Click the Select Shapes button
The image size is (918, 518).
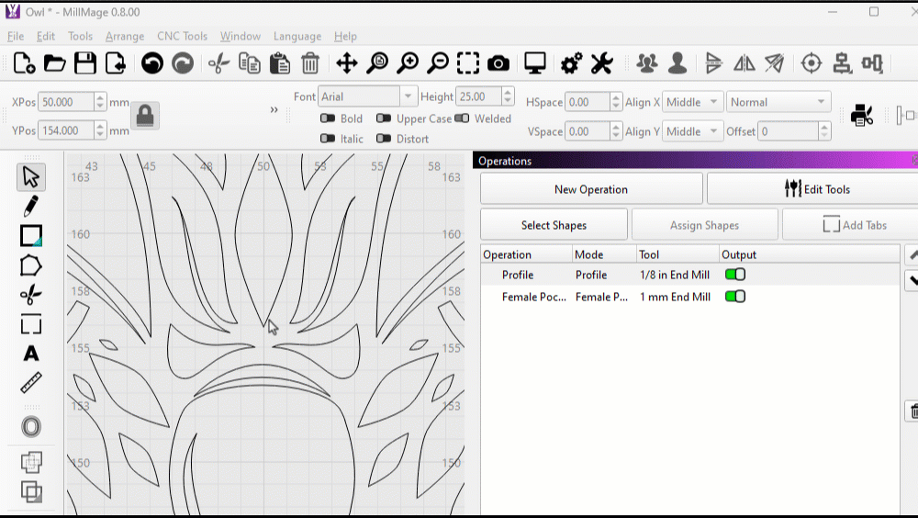click(x=554, y=225)
